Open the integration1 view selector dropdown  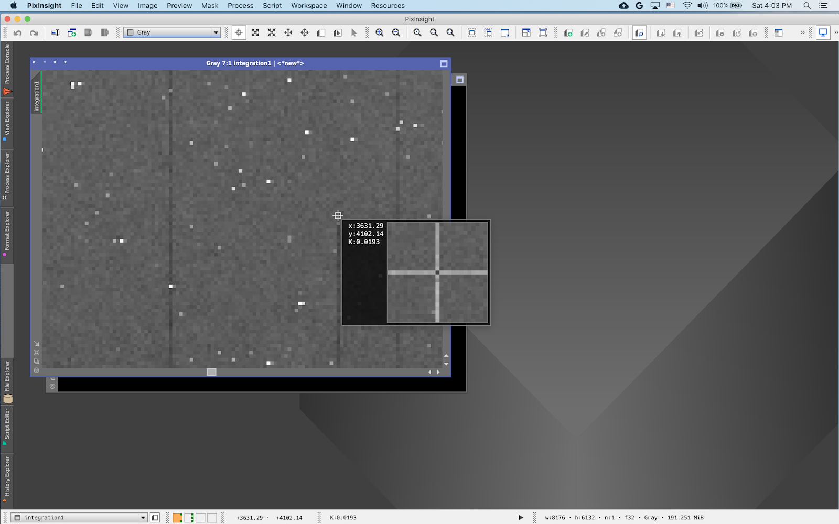[x=79, y=517]
